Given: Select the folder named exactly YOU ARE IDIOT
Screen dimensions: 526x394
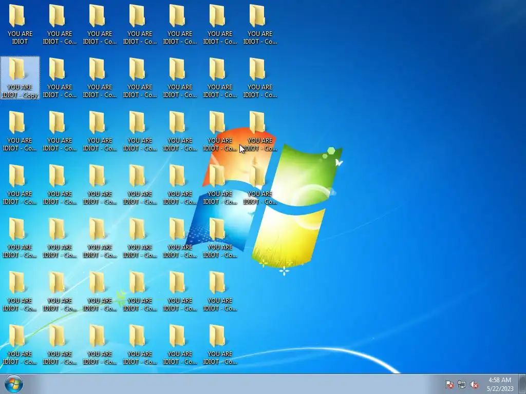Looking at the screenshot, I should 20,25.
